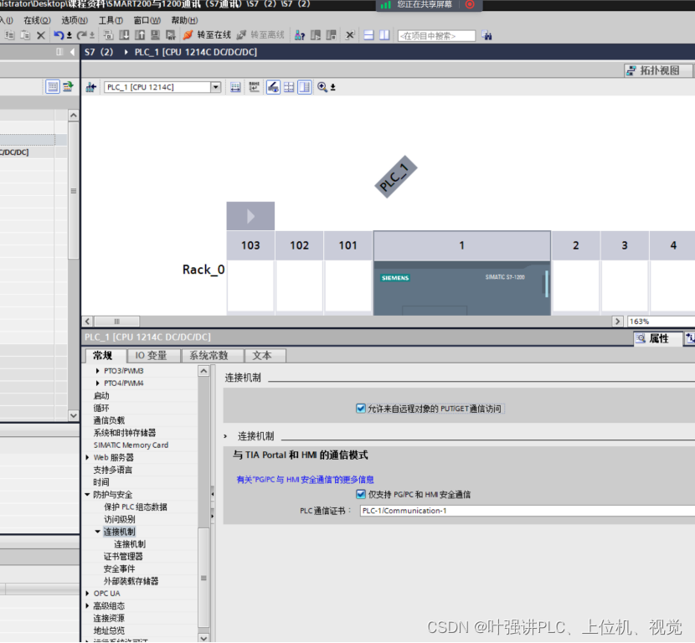Viewport: 695px width, 643px height.
Task: Click the Start CPU icon
Action: [316, 35]
